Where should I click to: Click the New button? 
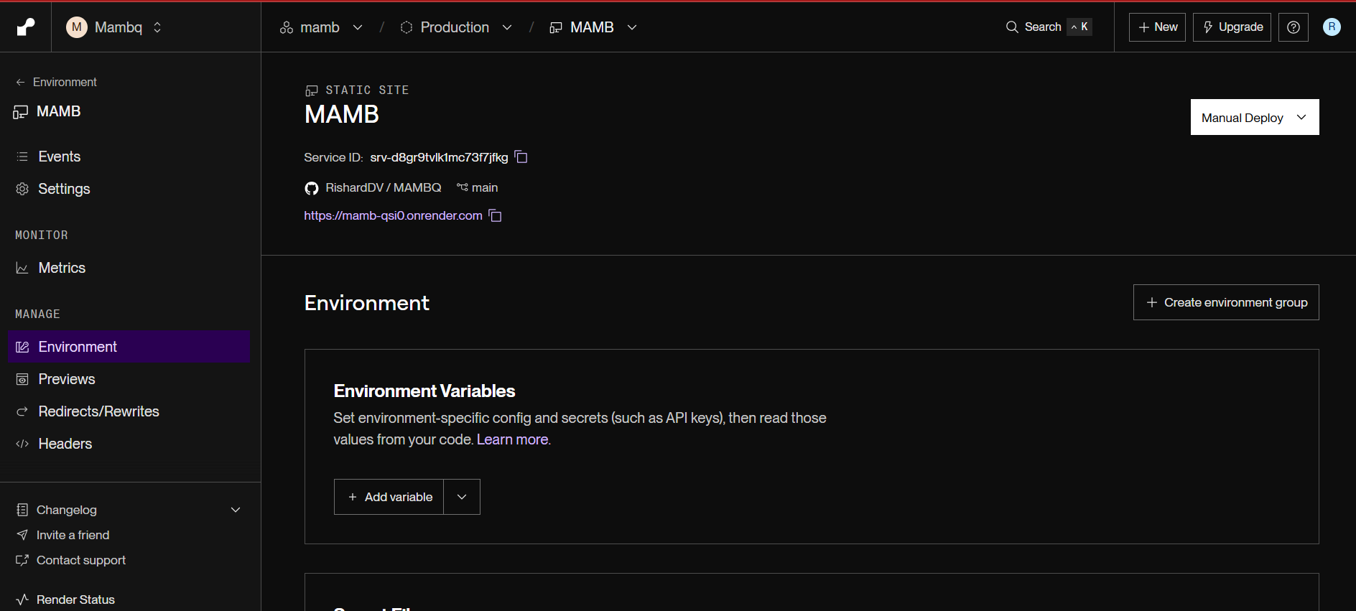[x=1157, y=27]
